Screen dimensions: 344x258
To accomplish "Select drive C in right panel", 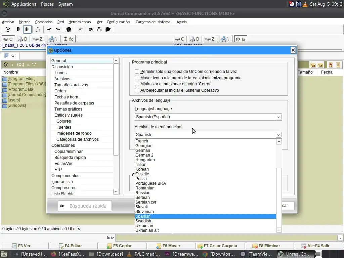I will click(x=180, y=39).
